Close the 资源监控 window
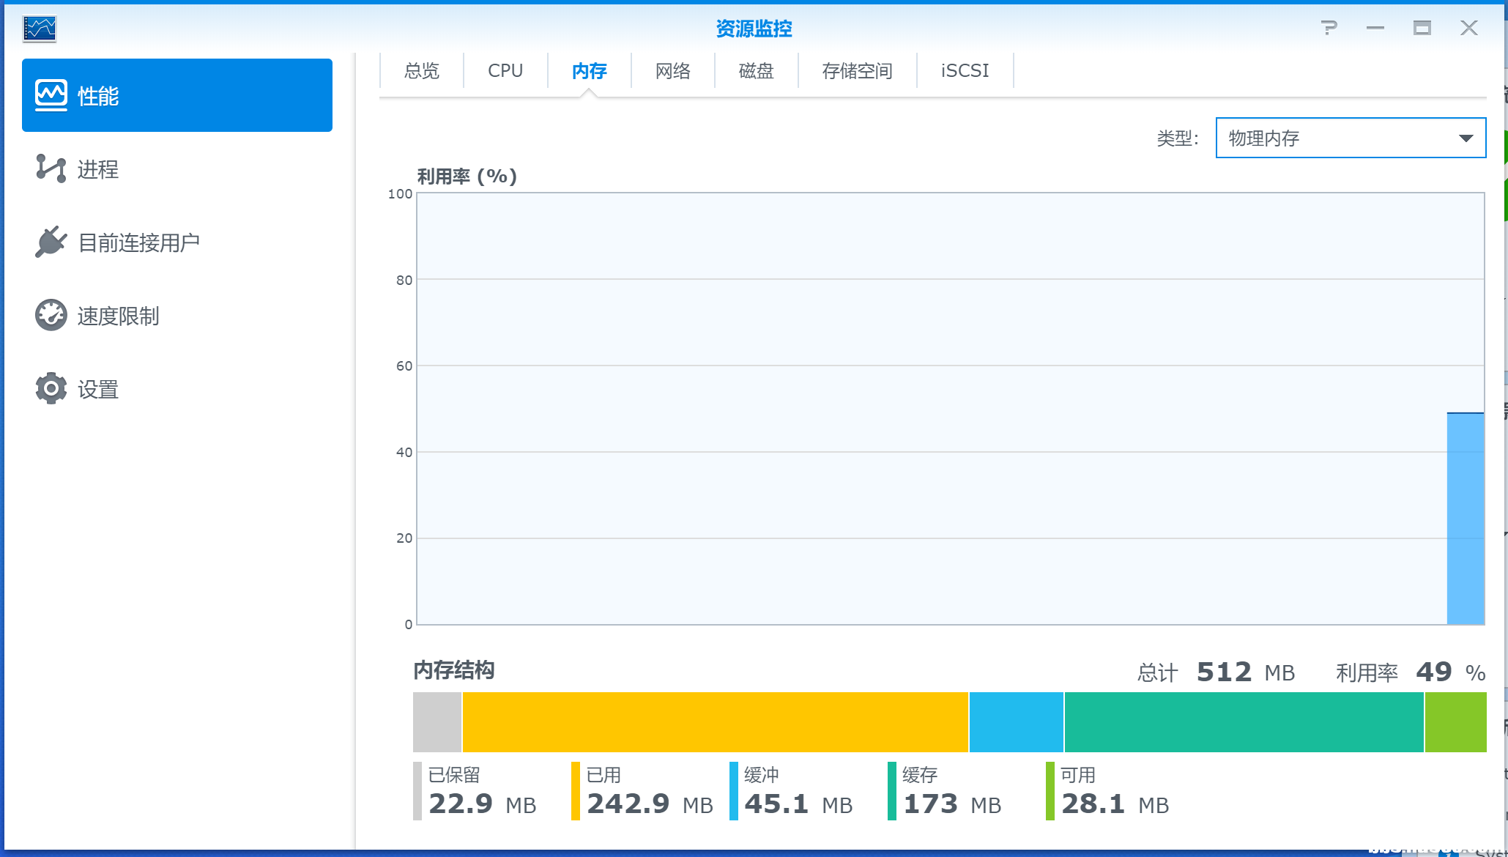1508x857 pixels. [1469, 28]
